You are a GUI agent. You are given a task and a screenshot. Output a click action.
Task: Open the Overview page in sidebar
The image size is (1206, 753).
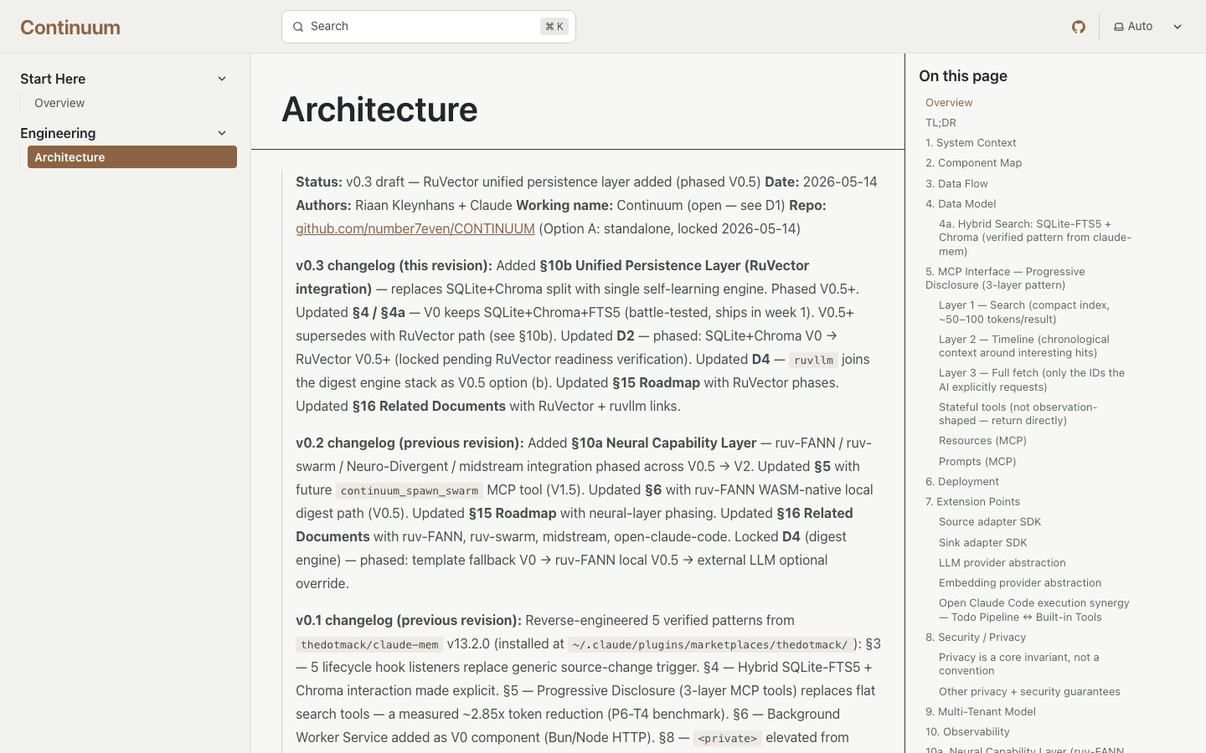(x=59, y=103)
